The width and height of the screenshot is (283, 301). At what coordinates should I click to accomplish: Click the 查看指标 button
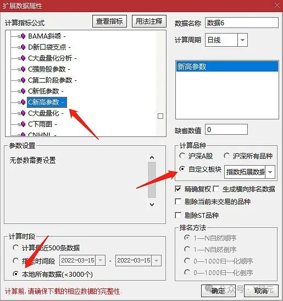tap(109, 21)
